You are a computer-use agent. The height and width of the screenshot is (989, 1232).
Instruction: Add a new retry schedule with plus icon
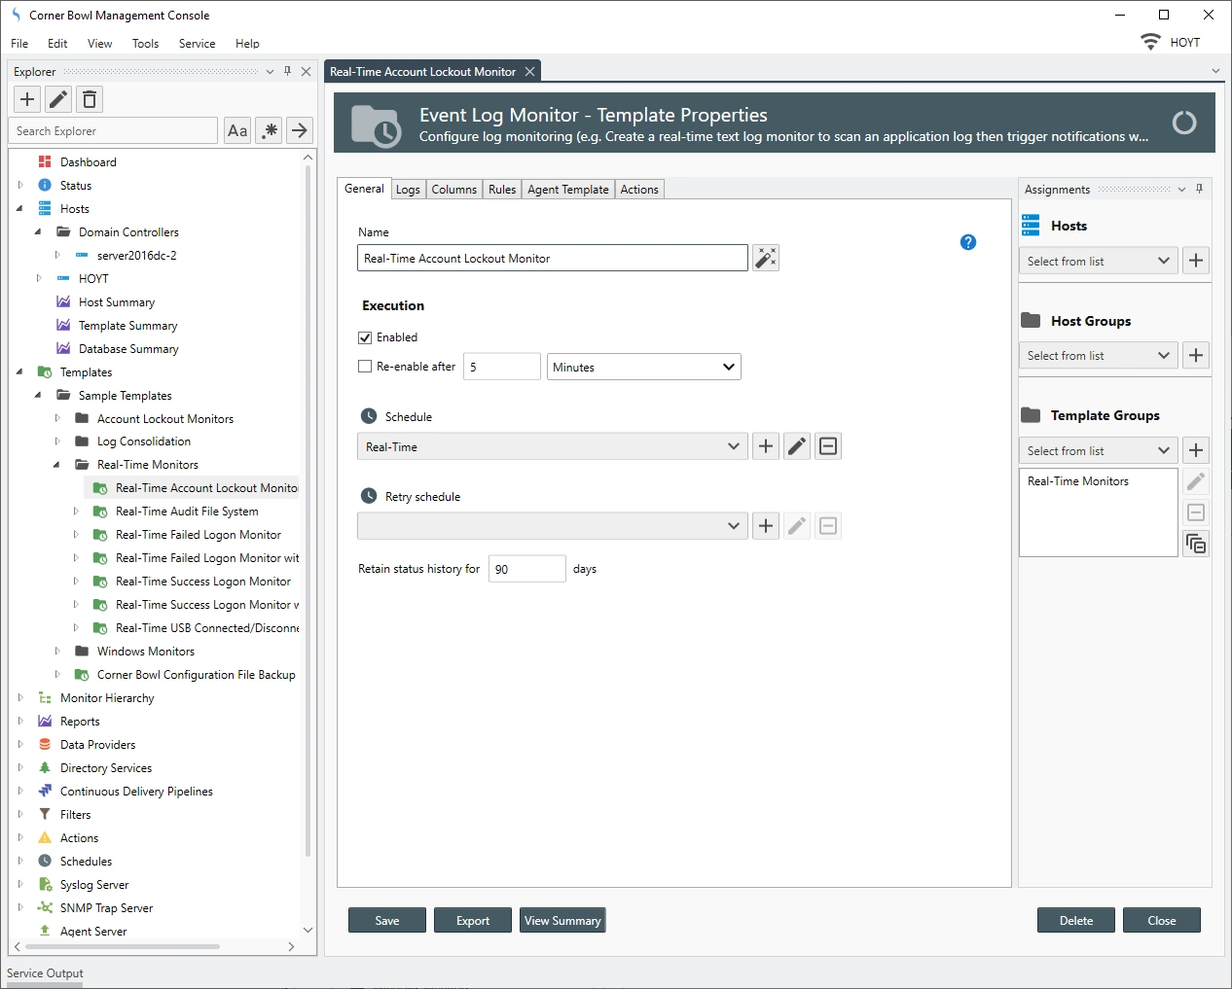[766, 526]
